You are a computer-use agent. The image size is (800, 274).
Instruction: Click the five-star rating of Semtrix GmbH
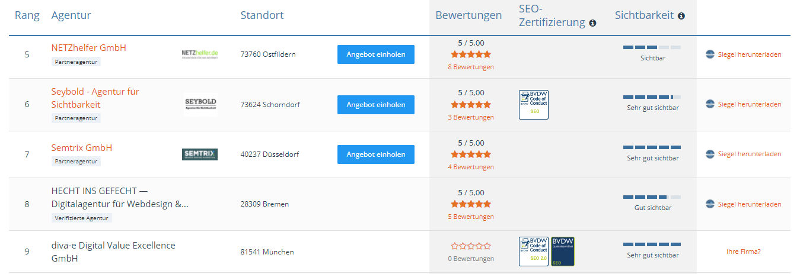[x=471, y=154]
